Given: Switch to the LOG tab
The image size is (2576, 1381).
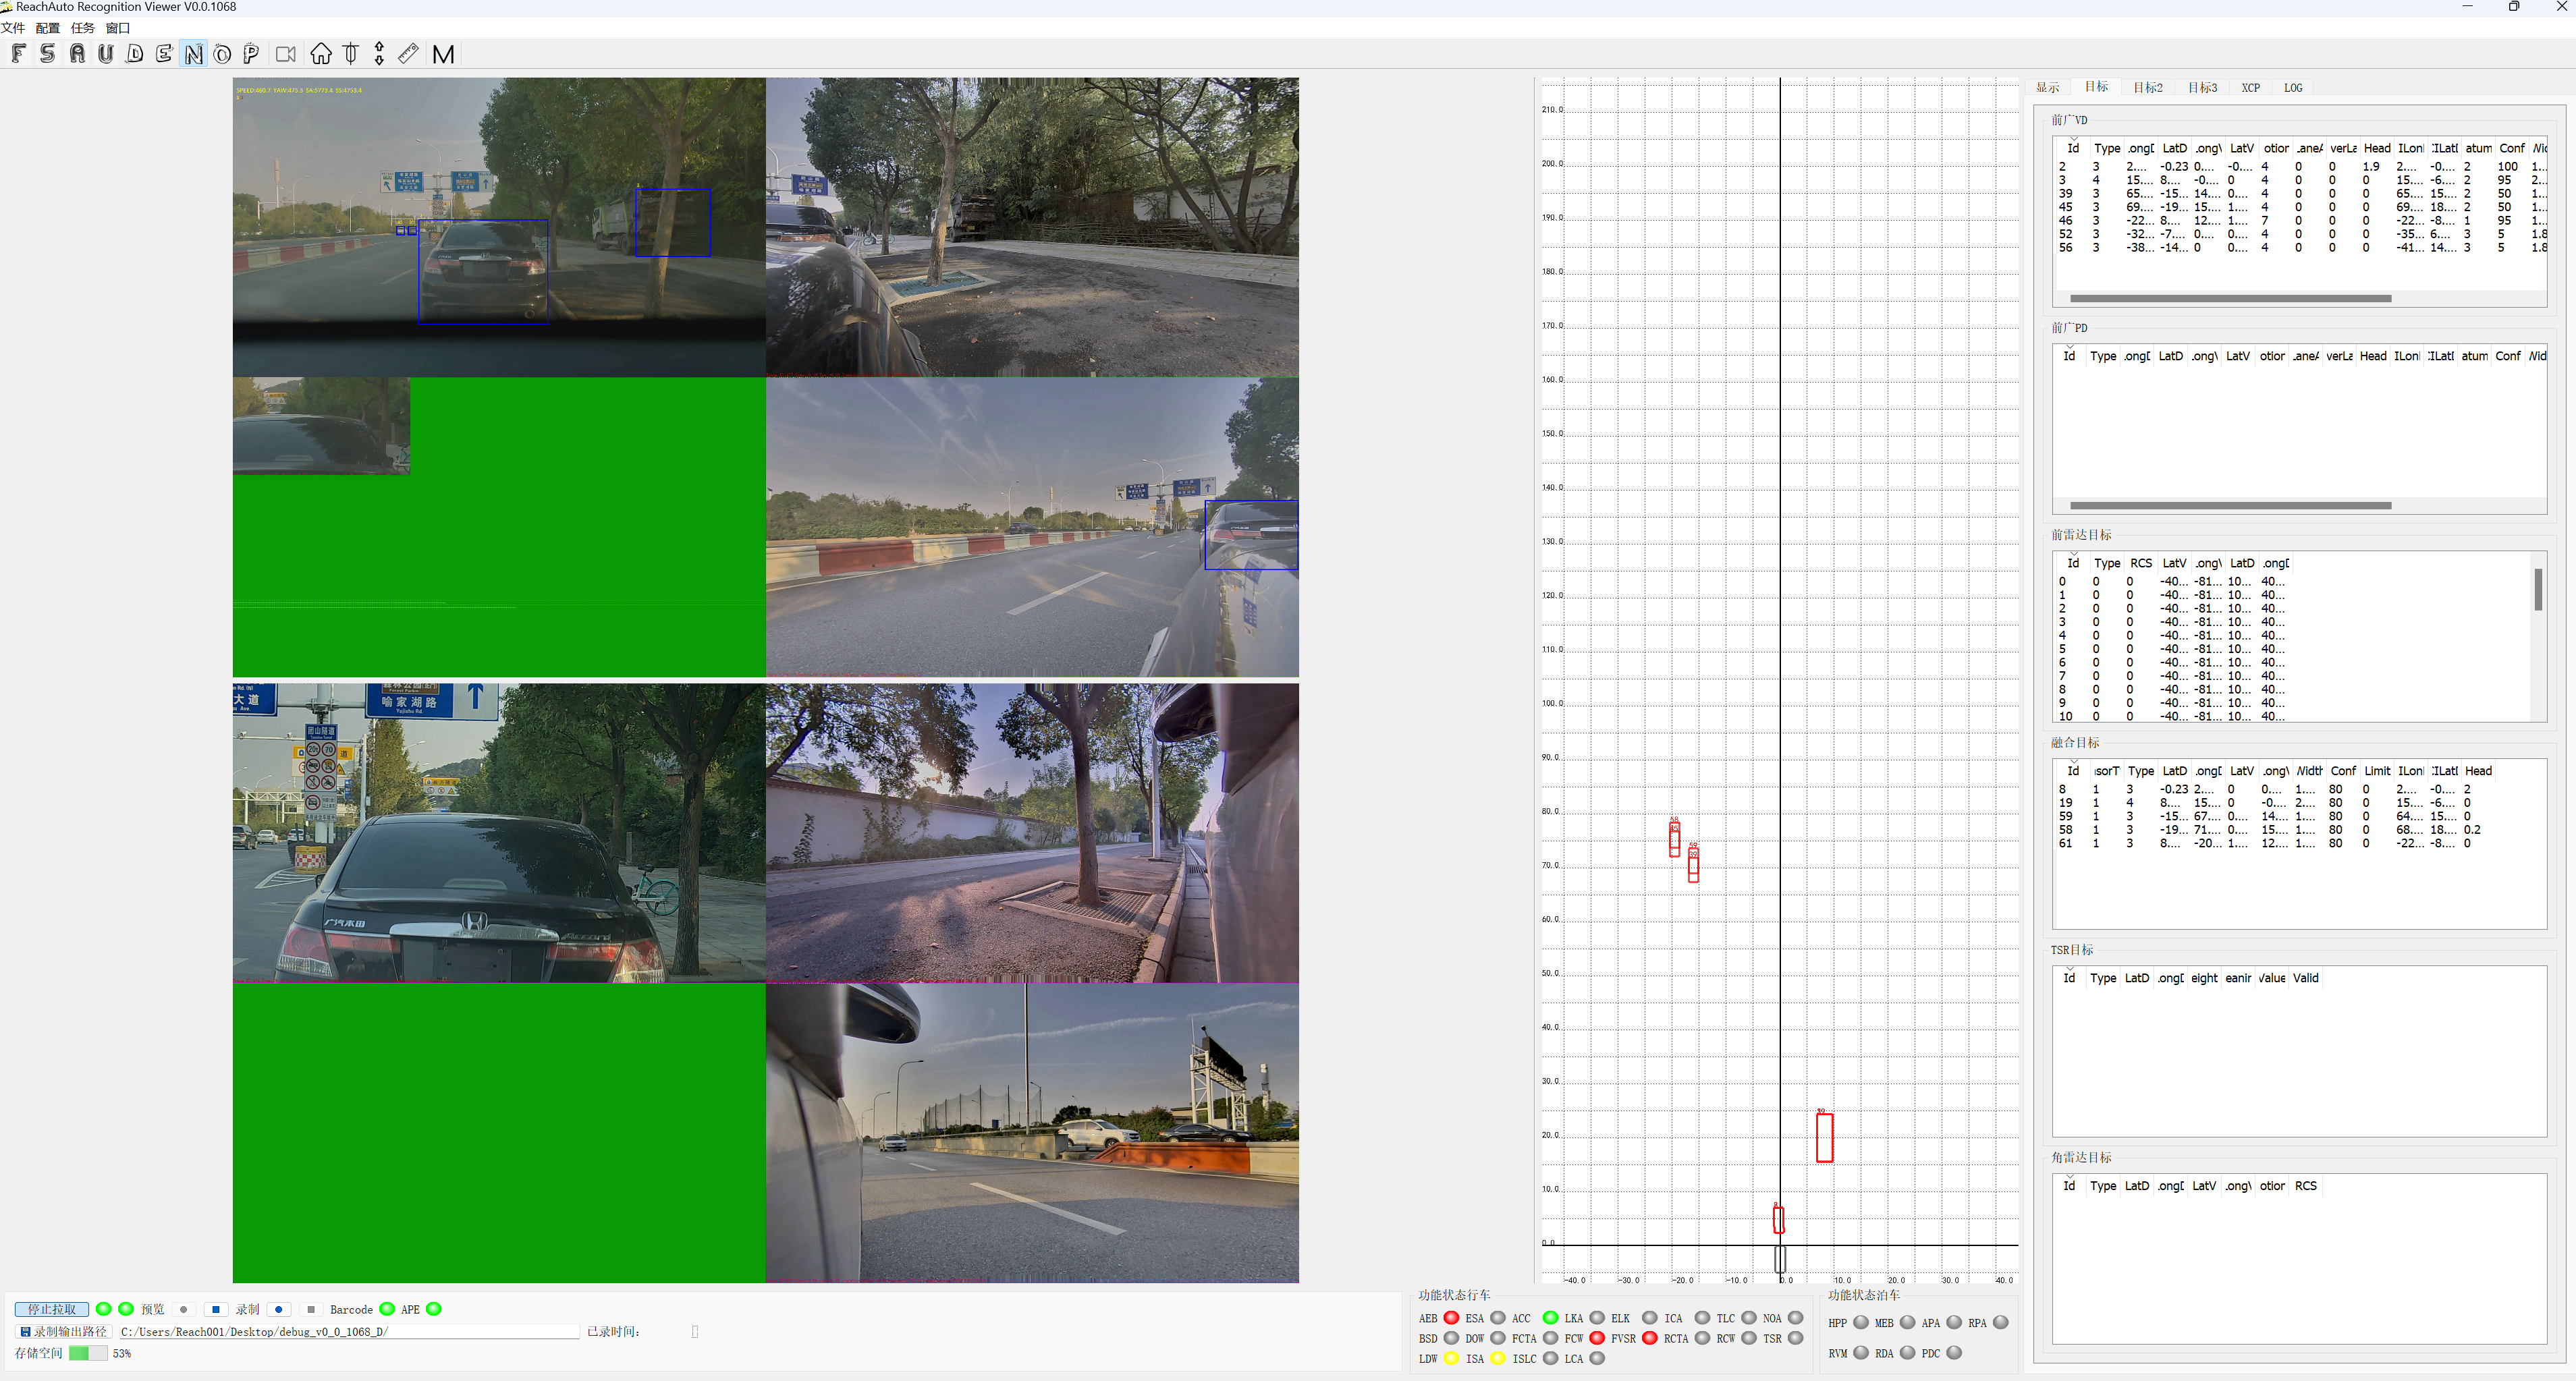Looking at the screenshot, I should [2293, 88].
